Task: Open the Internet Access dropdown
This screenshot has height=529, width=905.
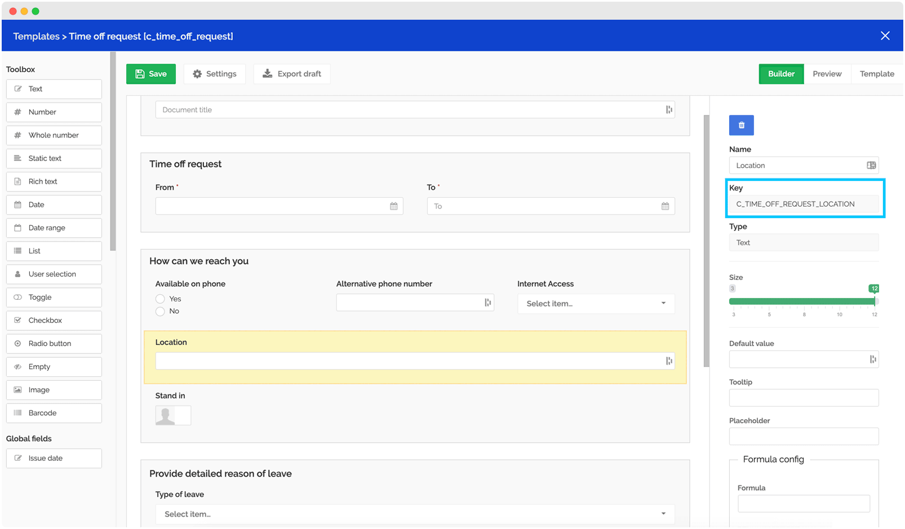Action: 596,304
